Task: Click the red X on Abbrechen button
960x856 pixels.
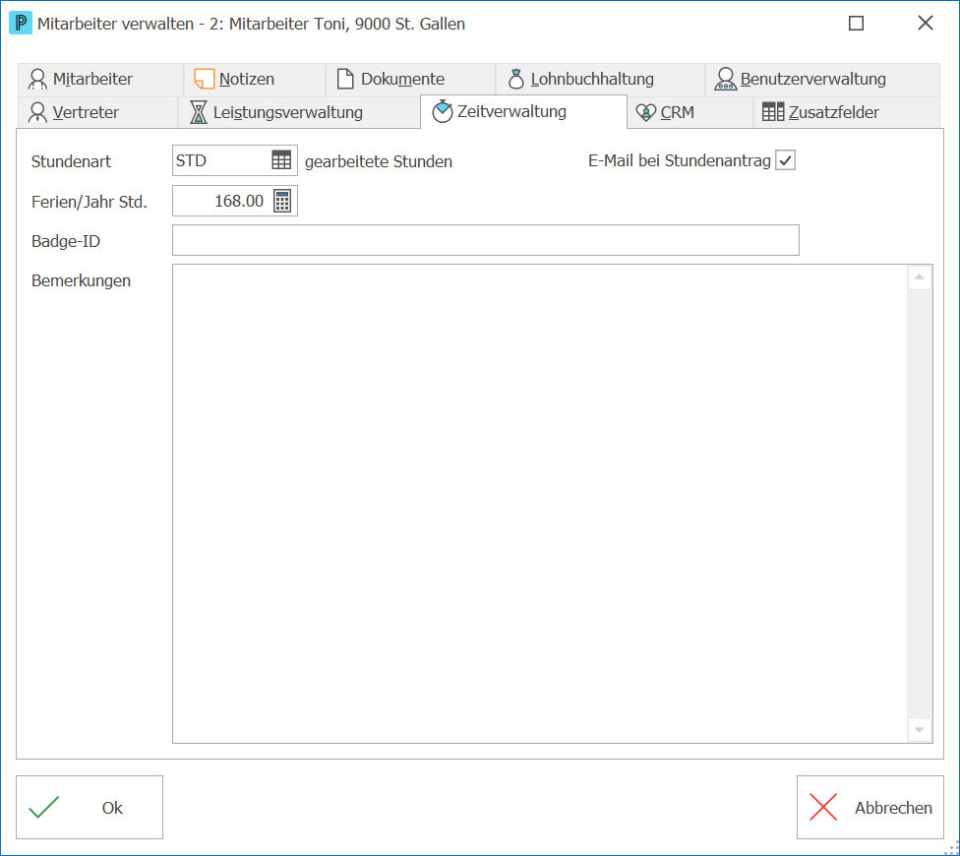Action: (x=823, y=807)
